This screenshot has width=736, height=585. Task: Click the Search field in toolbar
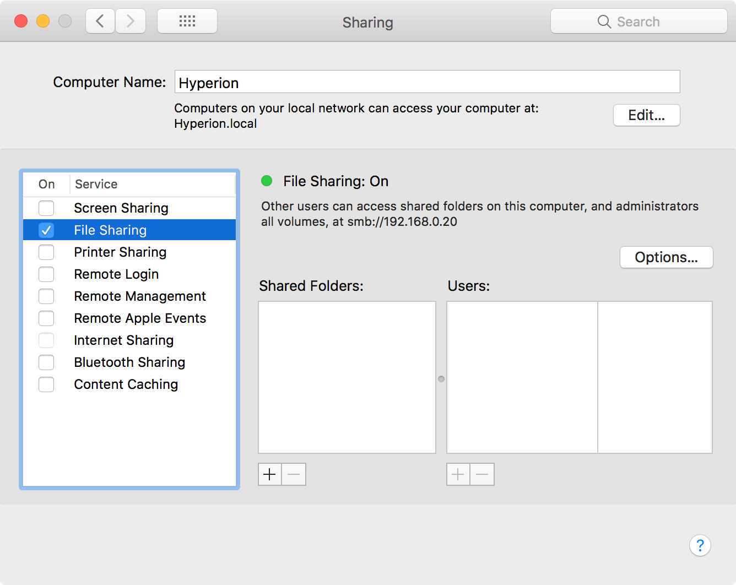click(x=638, y=21)
